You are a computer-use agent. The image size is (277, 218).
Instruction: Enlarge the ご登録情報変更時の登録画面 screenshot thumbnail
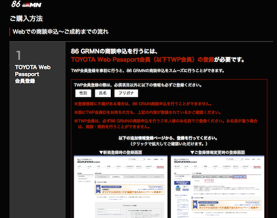pos(218,187)
